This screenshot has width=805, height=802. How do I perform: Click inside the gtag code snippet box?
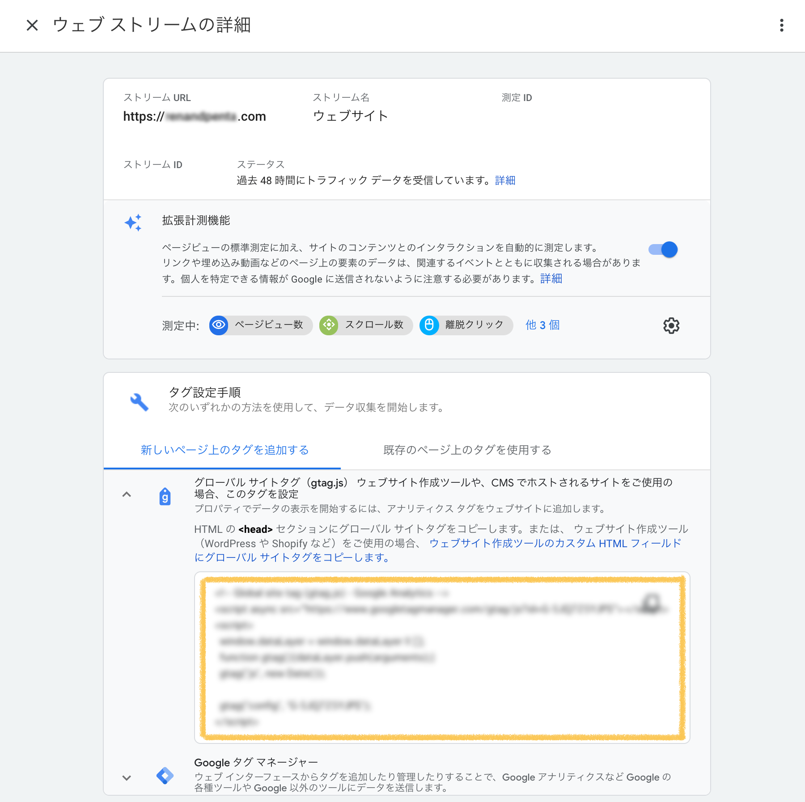[x=442, y=658]
